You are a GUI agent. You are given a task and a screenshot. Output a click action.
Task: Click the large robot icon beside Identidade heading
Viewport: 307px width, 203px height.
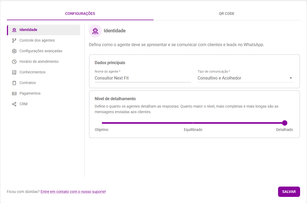[95, 31]
